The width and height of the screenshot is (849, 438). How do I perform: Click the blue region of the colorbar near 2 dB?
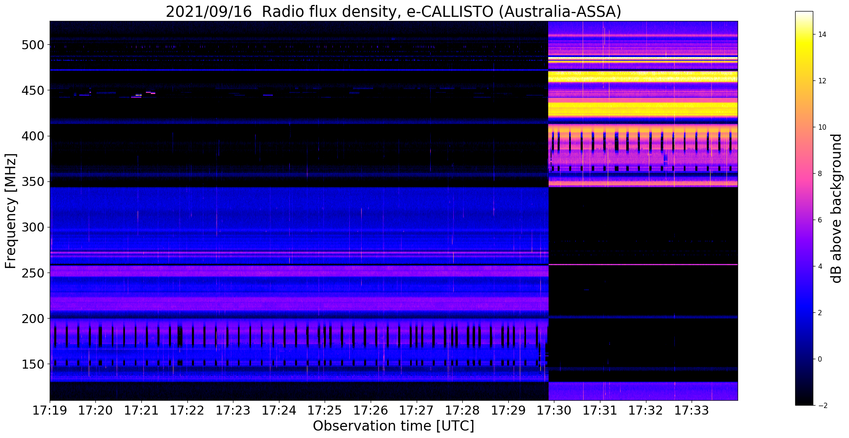(x=804, y=313)
